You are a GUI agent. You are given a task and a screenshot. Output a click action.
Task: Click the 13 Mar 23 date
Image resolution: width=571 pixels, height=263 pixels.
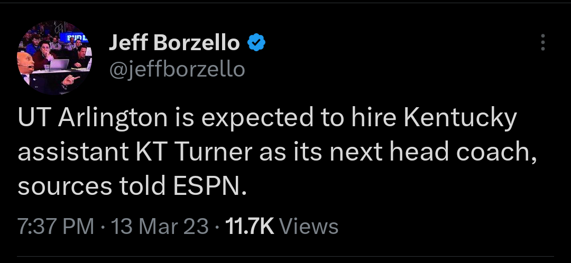[160, 227]
